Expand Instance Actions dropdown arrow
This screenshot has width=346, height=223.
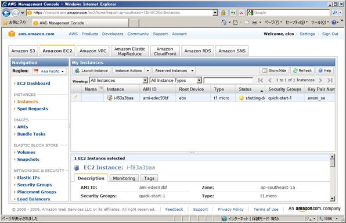(148, 71)
